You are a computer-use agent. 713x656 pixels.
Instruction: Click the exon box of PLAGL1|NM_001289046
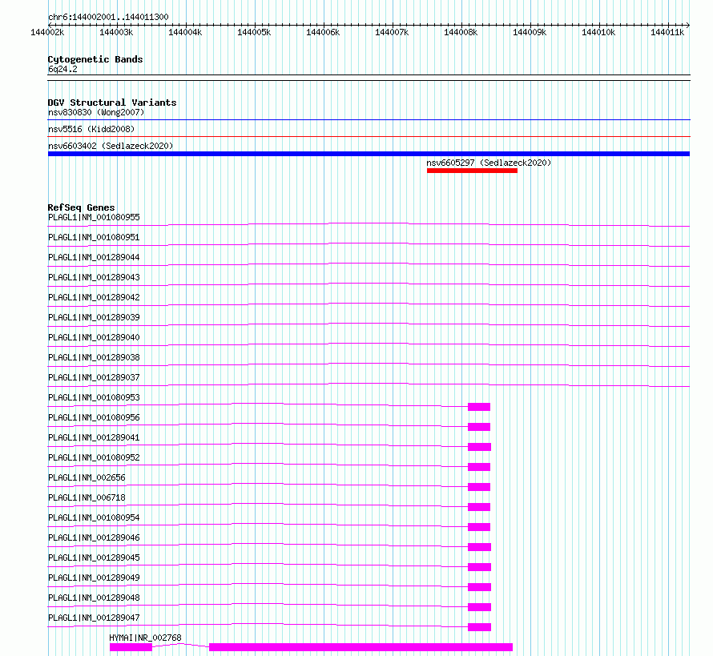479,547
